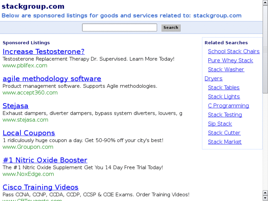Select Dryers related search link
Screen dimensions: 268x201
213,79
